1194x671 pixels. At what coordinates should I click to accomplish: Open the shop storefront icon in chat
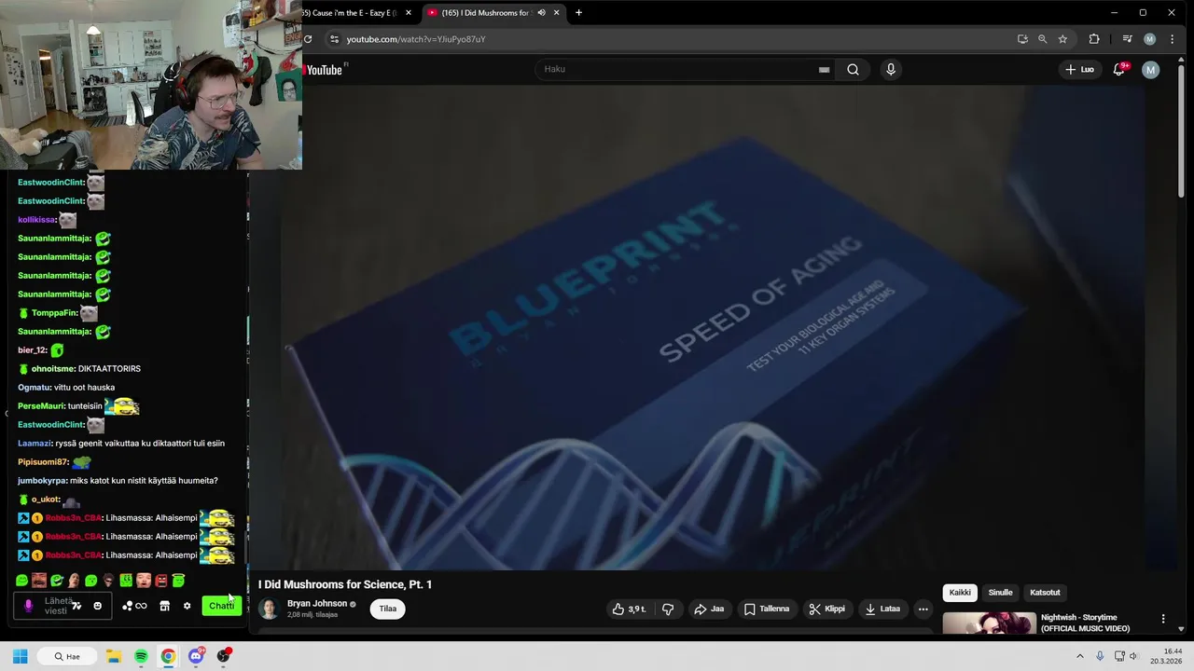click(164, 606)
